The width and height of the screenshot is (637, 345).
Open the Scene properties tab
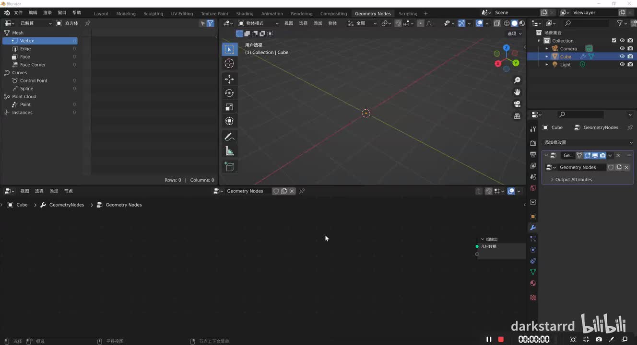533,177
